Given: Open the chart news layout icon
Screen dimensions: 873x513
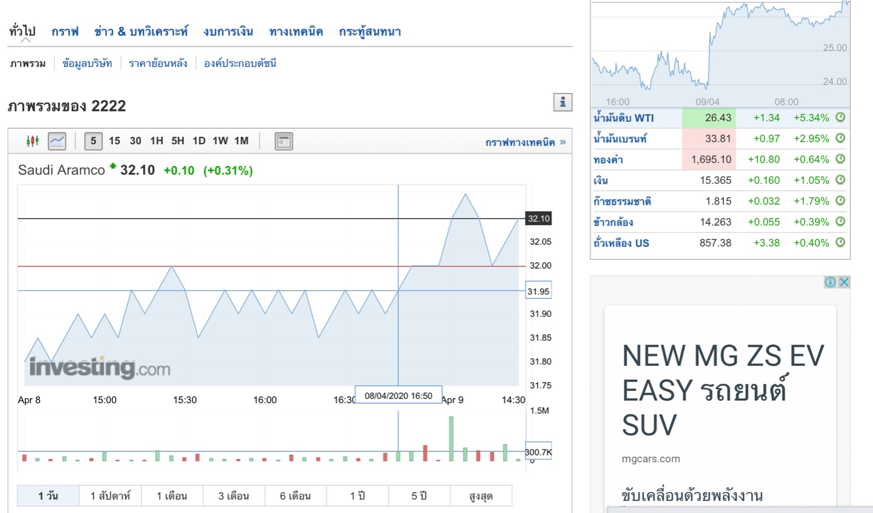Looking at the screenshot, I should (x=283, y=141).
